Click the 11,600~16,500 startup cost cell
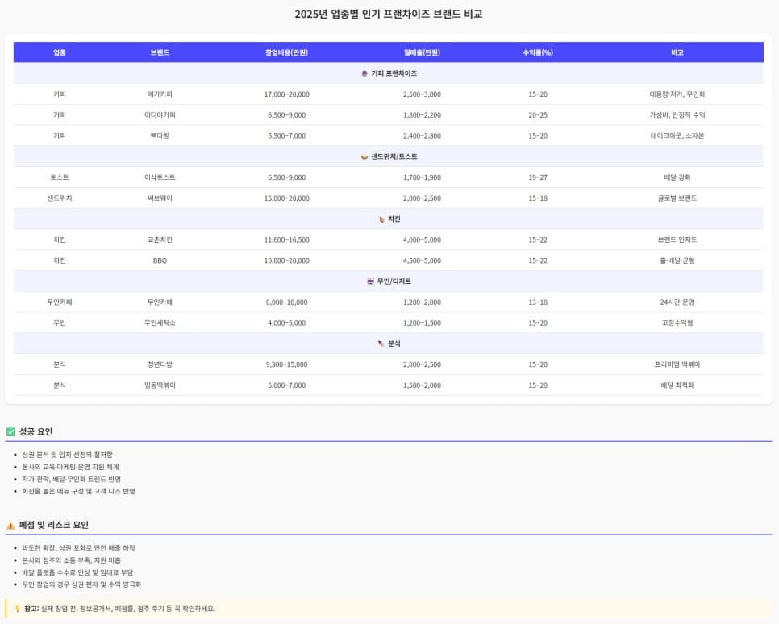Viewport: 779px width, 624px height. pos(286,240)
